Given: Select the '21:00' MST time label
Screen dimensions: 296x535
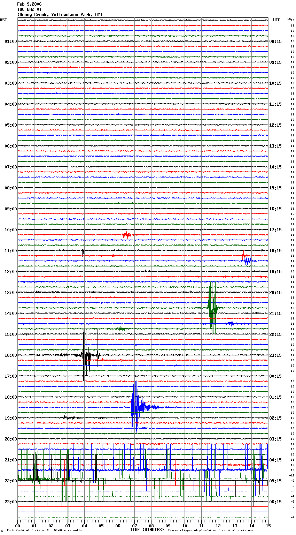Looking at the screenshot, I should tap(11, 460).
